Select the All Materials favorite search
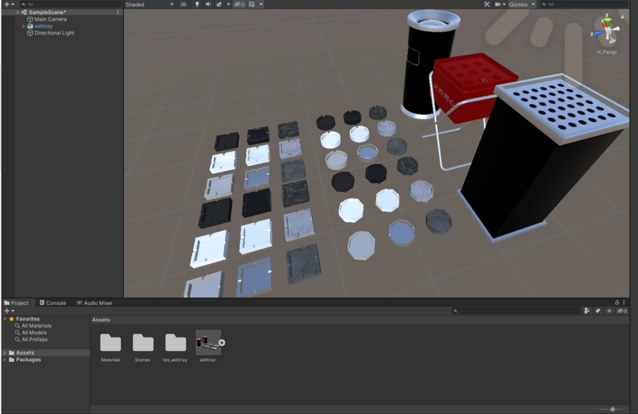The height and width of the screenshot is (414, 638). (x=35, y=326)
